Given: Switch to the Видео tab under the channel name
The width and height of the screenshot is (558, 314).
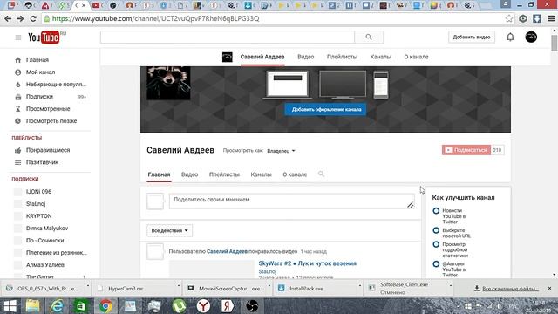Looking at the screenshot, I should point(190,174).
